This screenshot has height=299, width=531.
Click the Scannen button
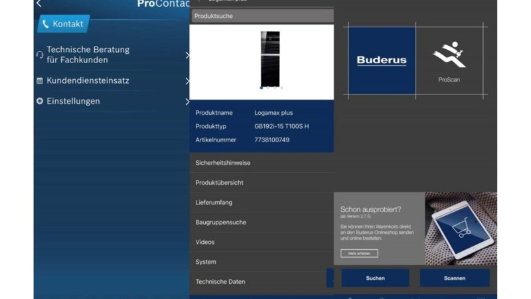pos(455,278)
